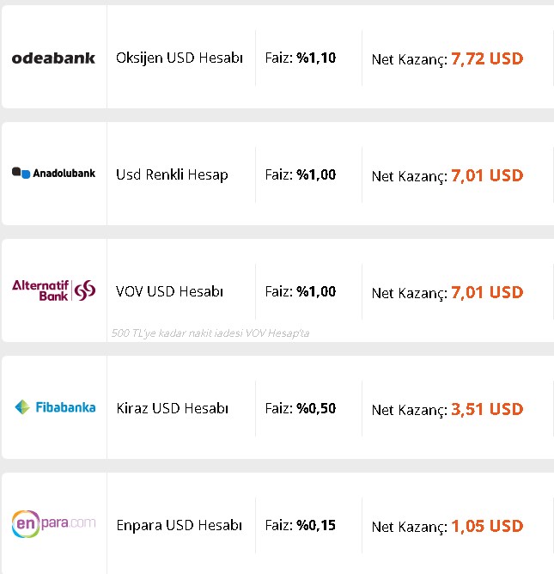The image size is (554, 574).
Task: Select Anadolubank net kazanç 7,01 USD
Action: coord(447,175)
